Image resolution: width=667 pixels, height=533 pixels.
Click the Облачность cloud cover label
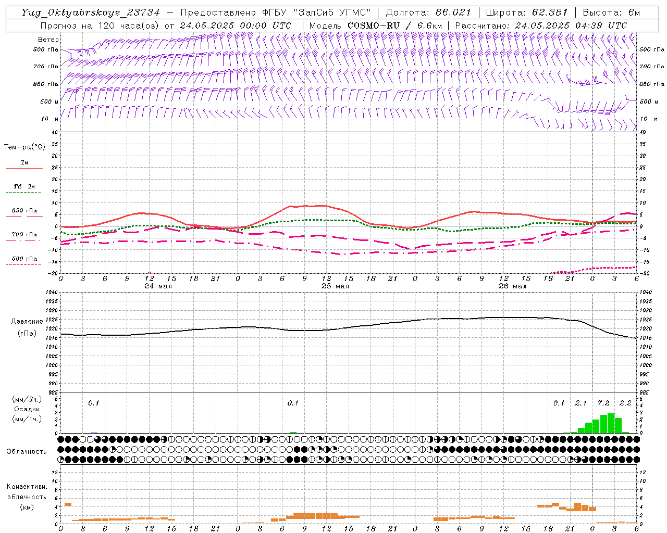[27, 451]
